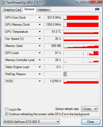Click the camera screenshot icon

click(97, 9)
